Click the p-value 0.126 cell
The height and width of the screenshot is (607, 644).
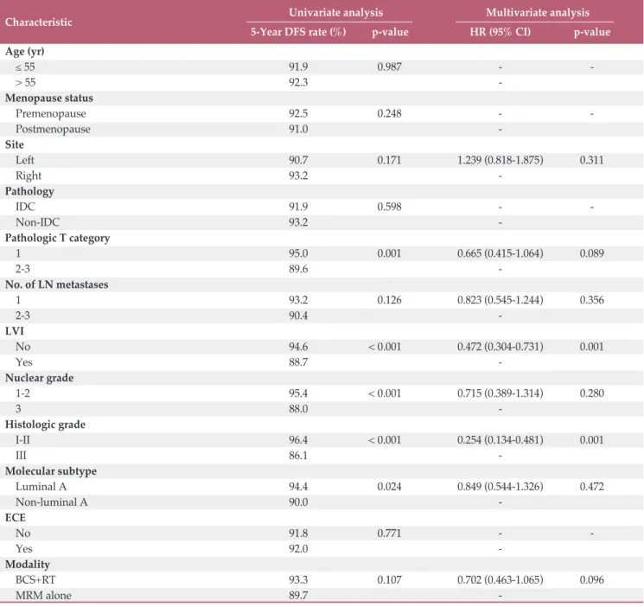click(389, 300)
